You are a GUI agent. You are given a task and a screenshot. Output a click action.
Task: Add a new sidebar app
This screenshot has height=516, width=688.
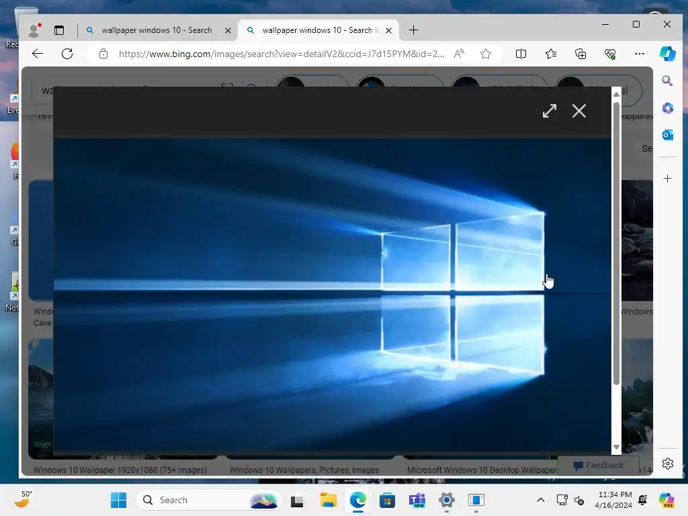click(x=667, y=179)
